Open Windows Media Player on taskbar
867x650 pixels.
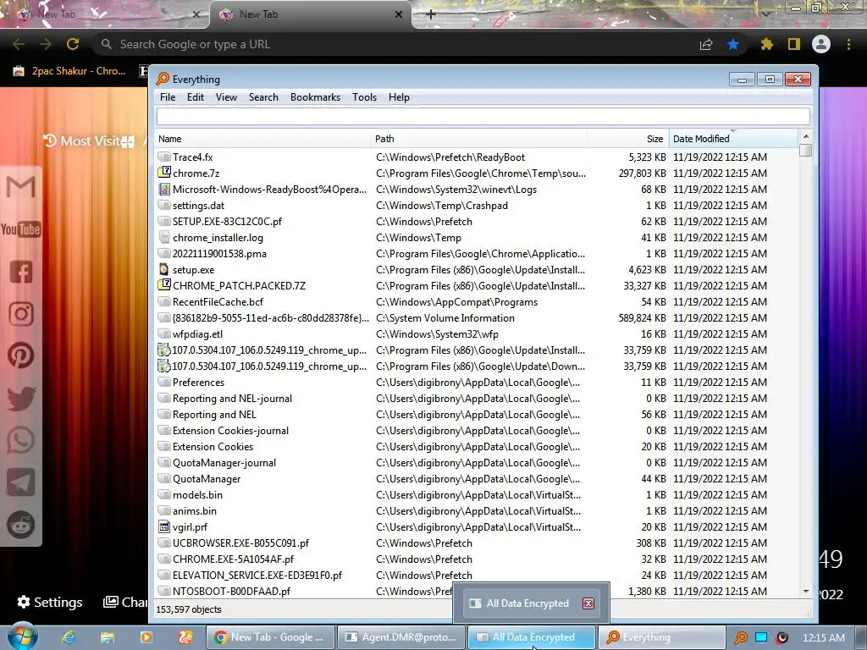pos(146,637)
